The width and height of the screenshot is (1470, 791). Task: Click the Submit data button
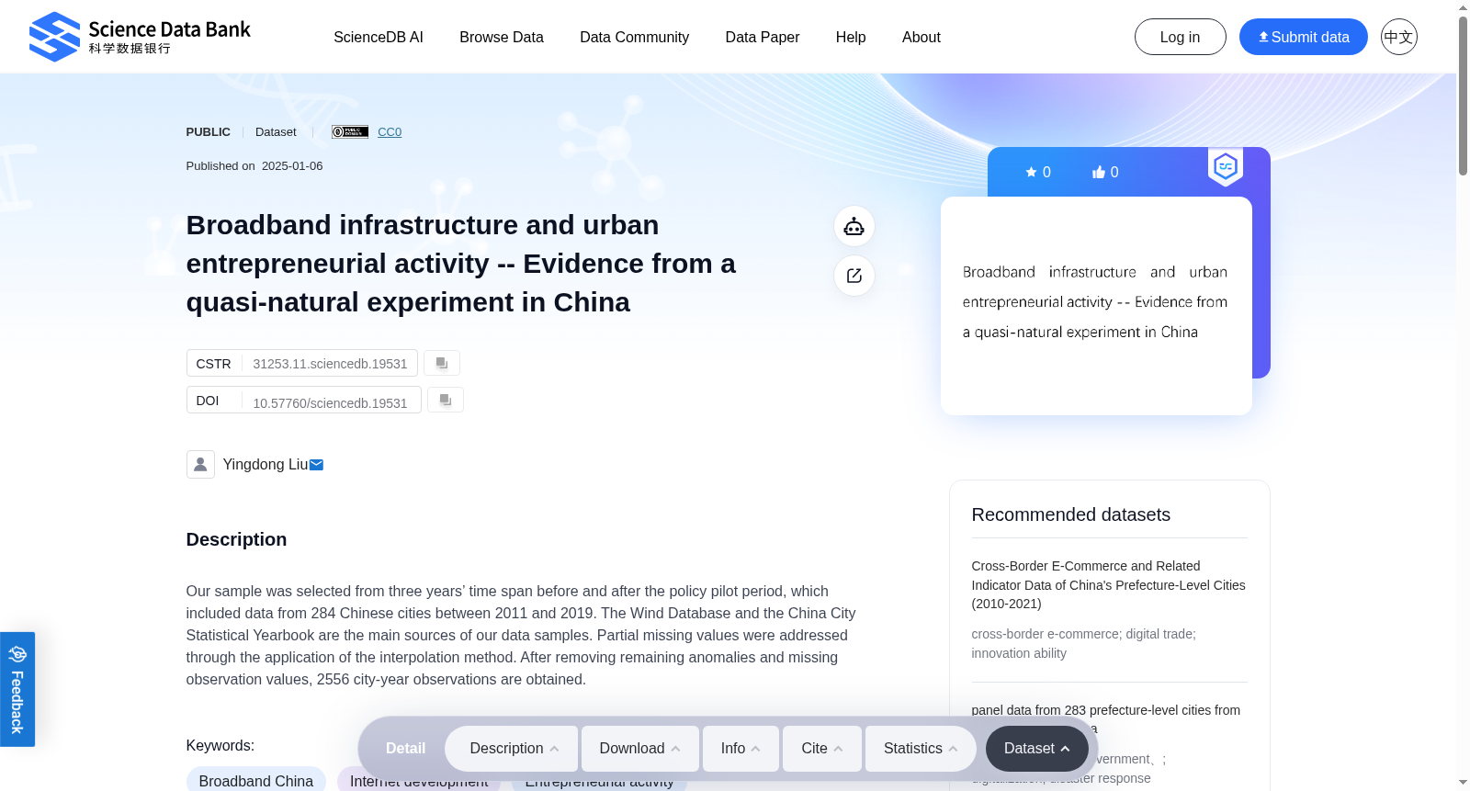coord(1304,37)
